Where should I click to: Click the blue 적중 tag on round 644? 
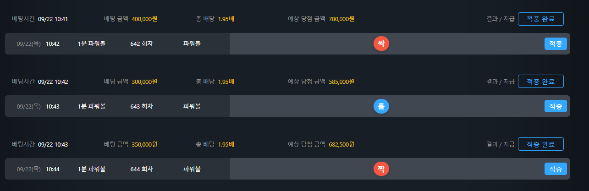click(556, 169)
